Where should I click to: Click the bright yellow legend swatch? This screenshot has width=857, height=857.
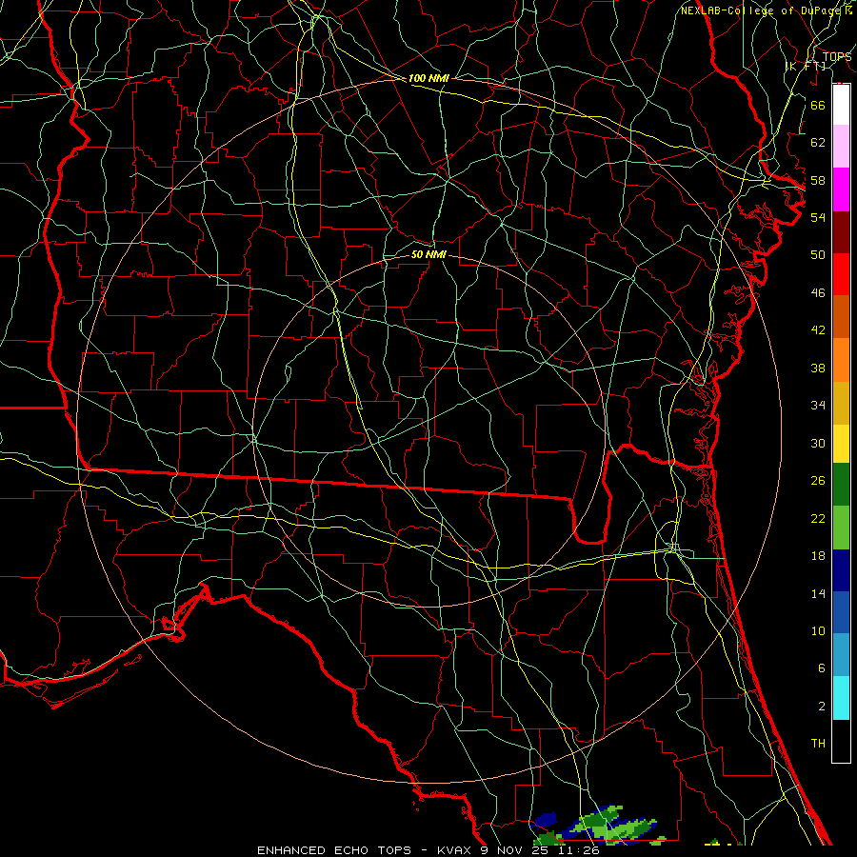[x=841, y=444]
